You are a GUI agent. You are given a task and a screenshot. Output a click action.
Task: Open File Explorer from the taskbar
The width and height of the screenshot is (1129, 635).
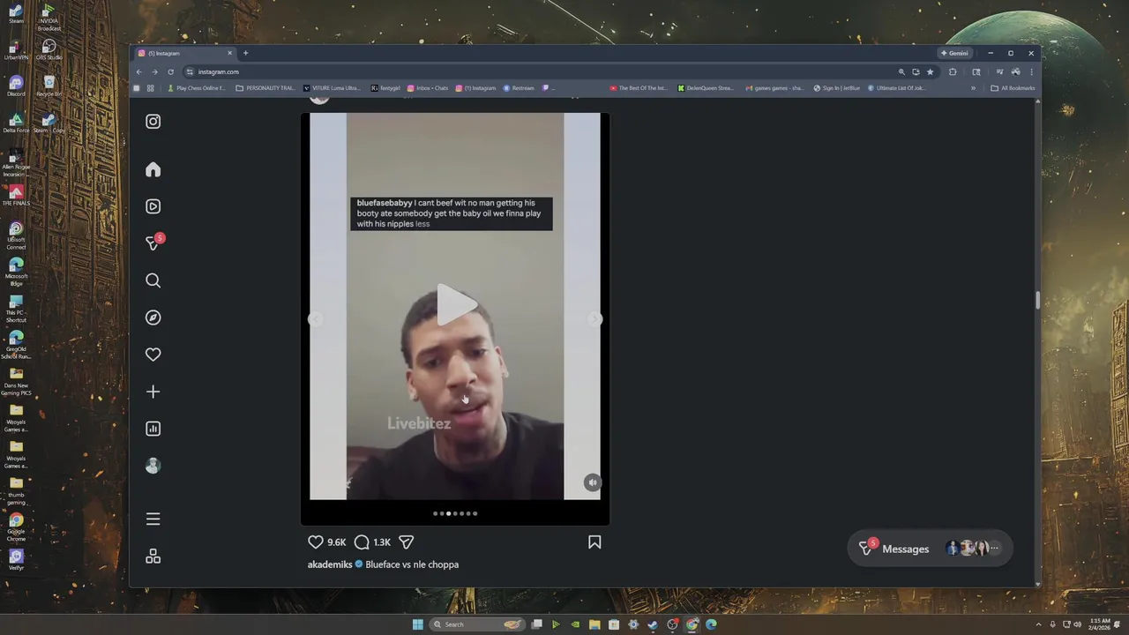[594, 624]
